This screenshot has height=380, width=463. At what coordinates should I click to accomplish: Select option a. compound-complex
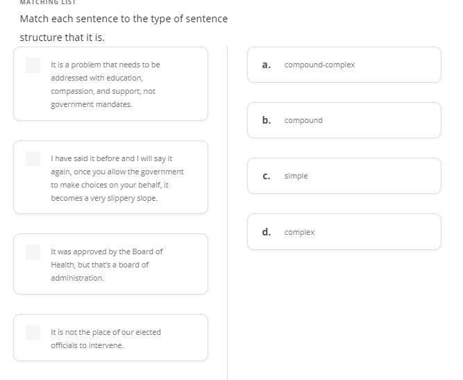click(x=344, y=65)
